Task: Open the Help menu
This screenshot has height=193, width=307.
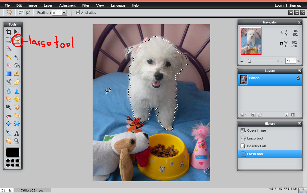Action: [135, 5]
